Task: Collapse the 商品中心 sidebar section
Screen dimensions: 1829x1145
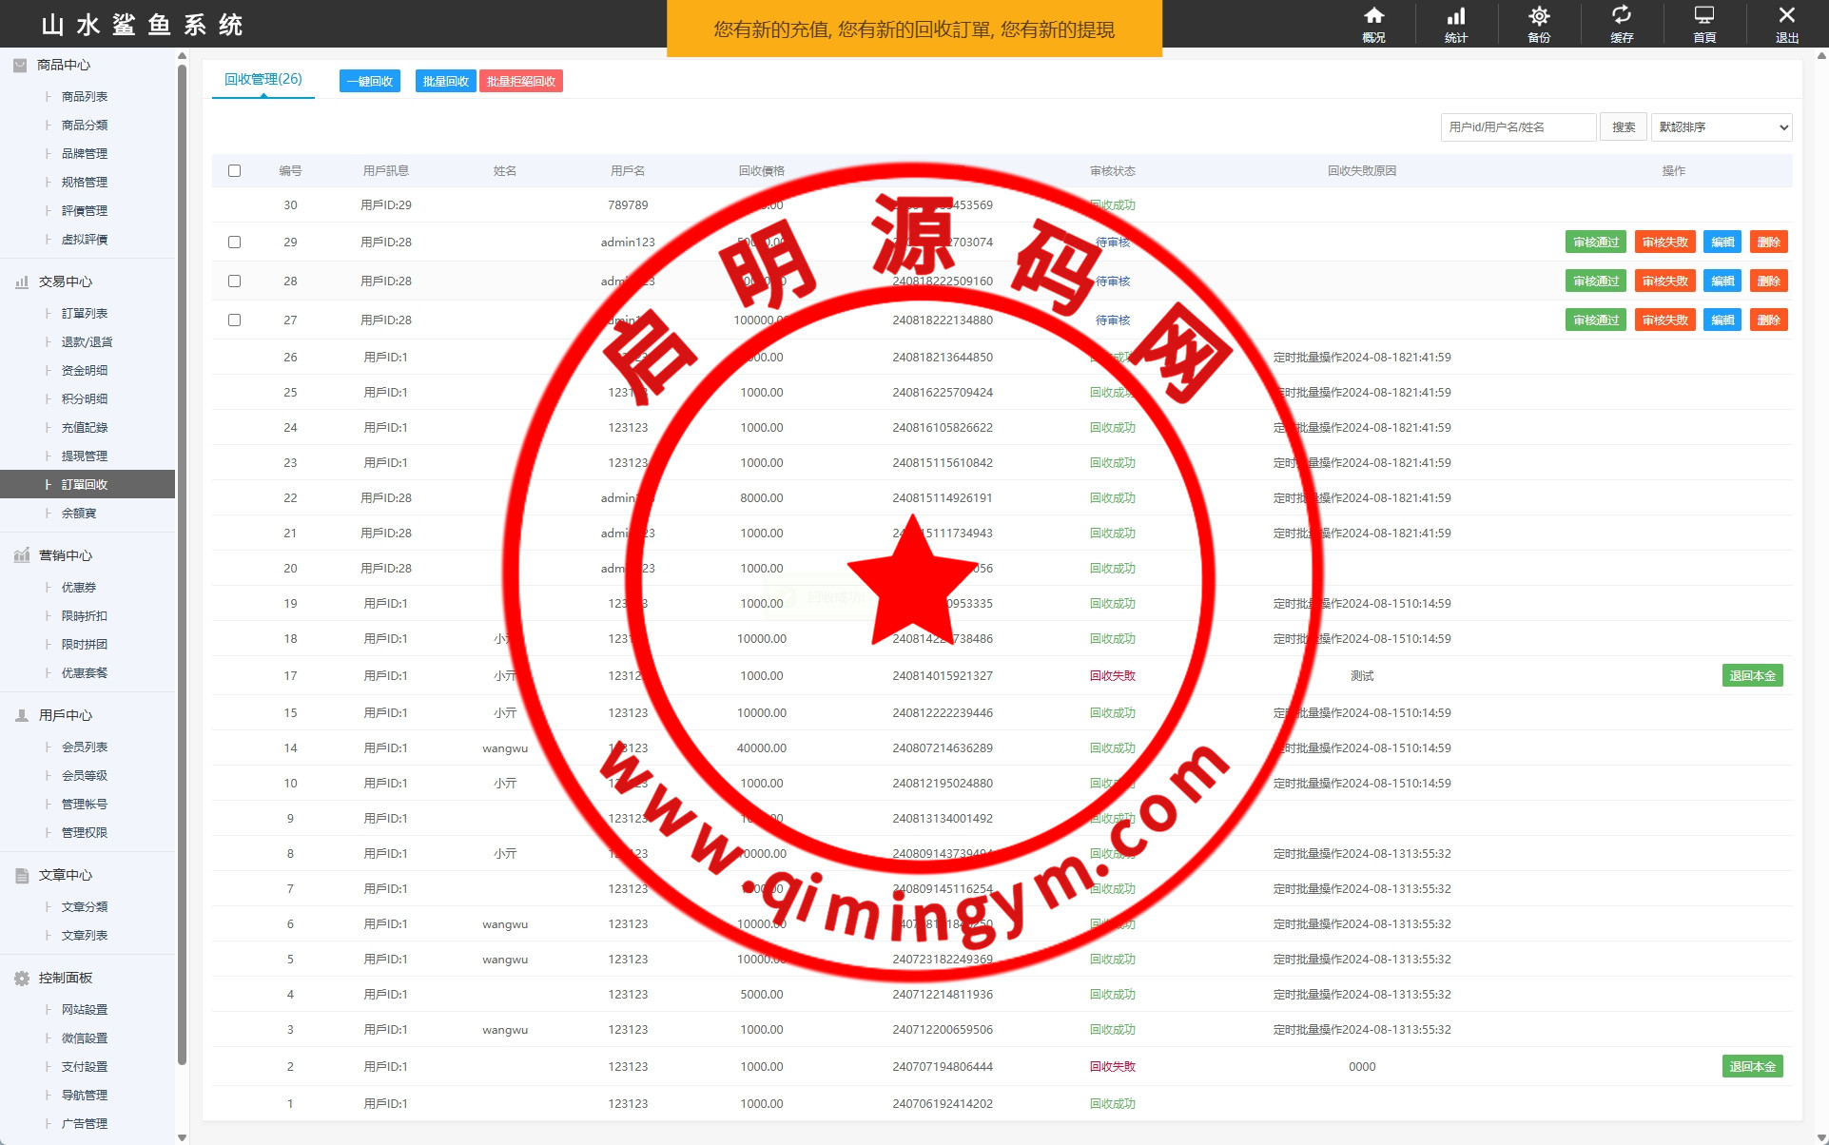Action: [64, 65]
